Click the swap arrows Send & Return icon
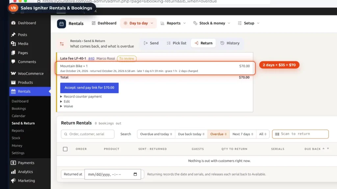The image size is (337, 189). click(x=62, y=44)
